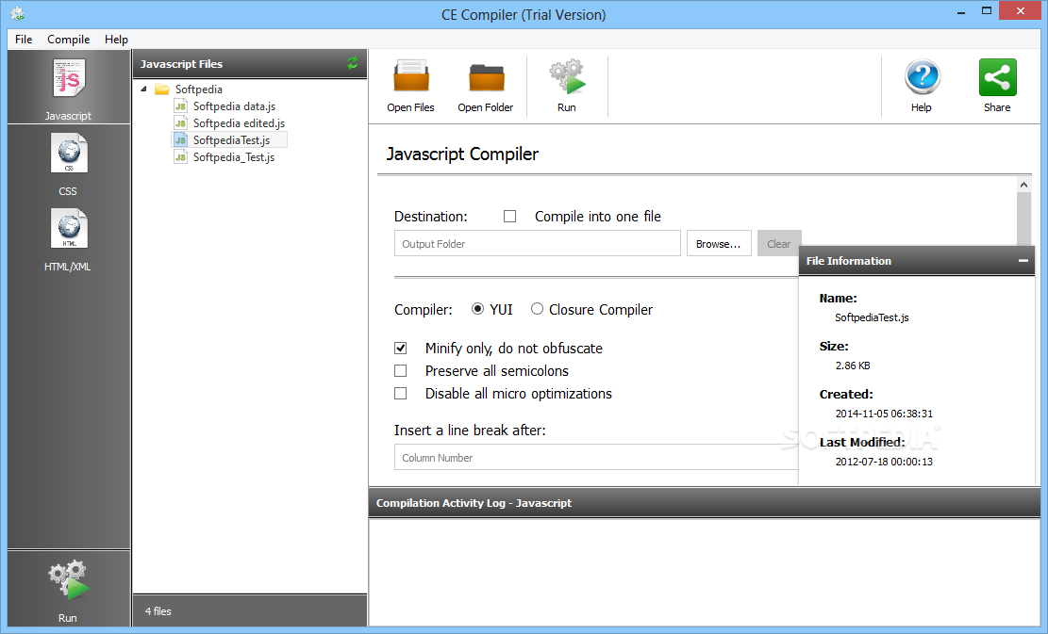Screen dimensions: 1048x634
Task: Select the YUI compiler radio button
Action: click(x=477, y=308)
